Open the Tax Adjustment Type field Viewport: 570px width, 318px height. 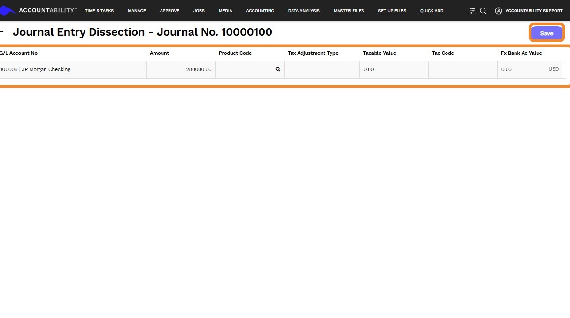pyautogui.click(x=322, y=70)
